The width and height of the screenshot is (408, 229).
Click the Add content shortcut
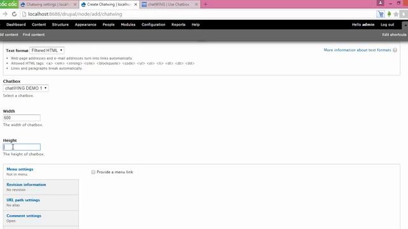click(9, 34)
